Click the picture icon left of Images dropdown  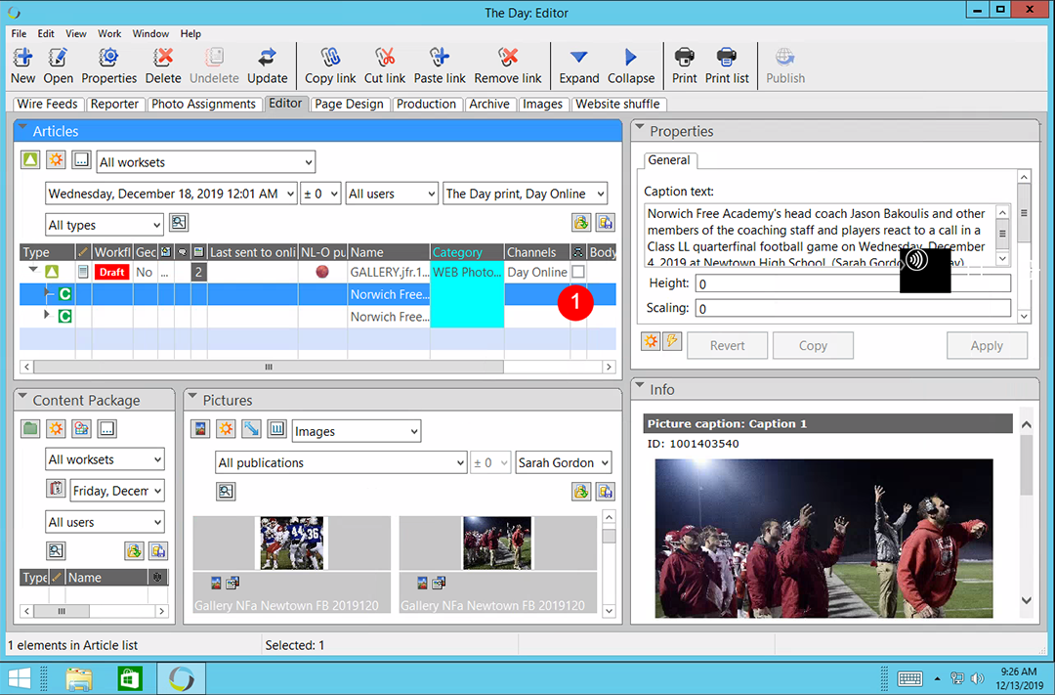coord(200,428)
